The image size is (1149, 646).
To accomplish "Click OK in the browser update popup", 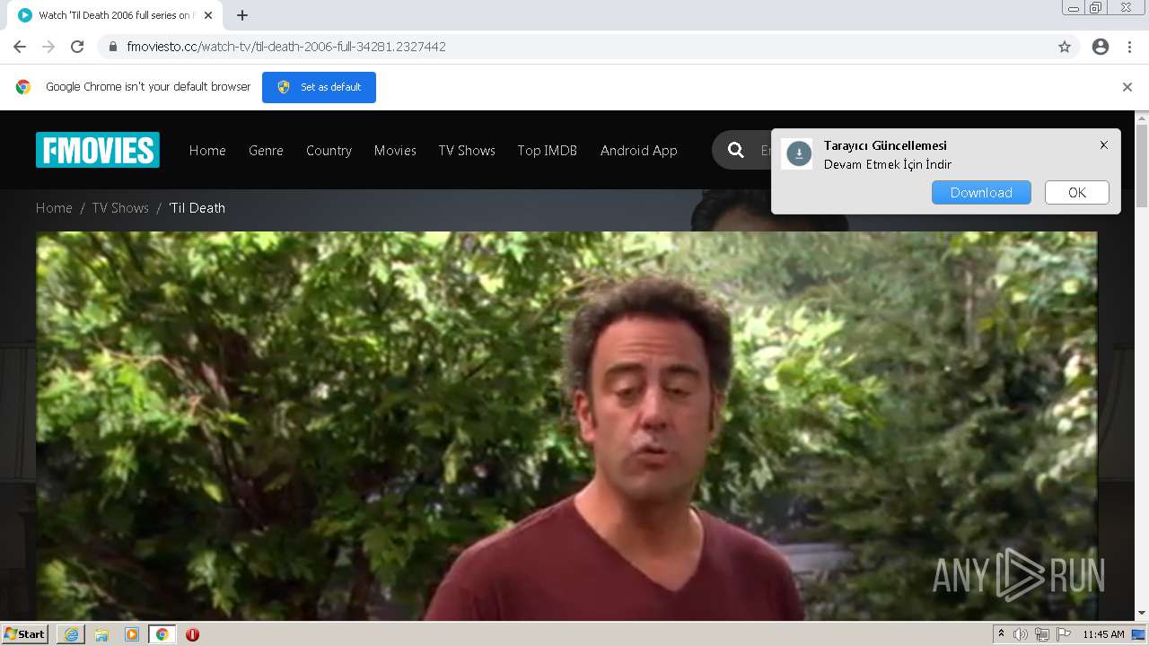I will 1077,192.
